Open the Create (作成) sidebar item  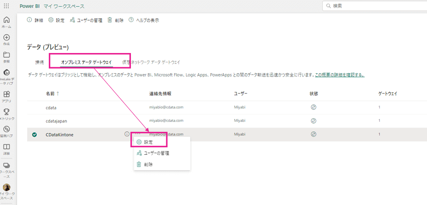[x=7, y=39]
